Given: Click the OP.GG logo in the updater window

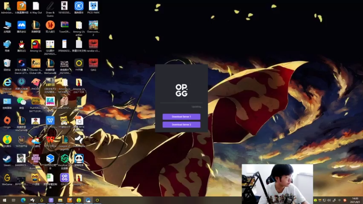Looking at the screenshot, I should [x=181, y=90].
